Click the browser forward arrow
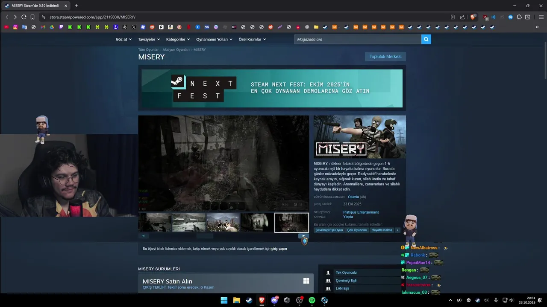The height and width of the screenshot is (307, 547). tap(15, 17)
